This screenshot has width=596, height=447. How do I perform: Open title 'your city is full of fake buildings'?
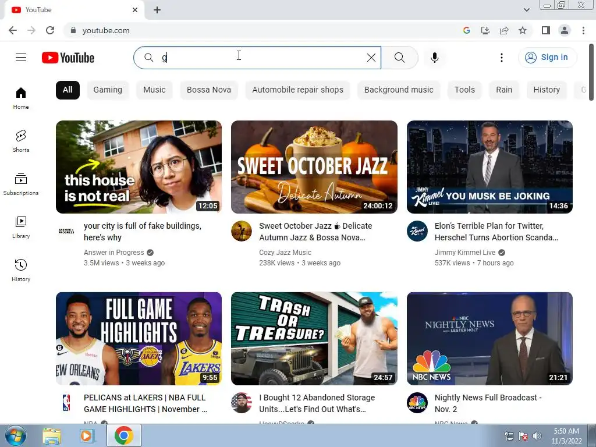point(143,232)
